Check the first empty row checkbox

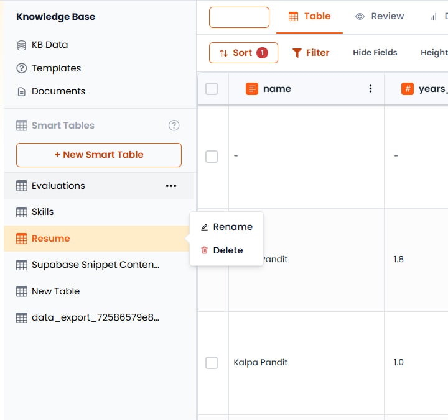pyautogui.click(x=212, y=157)
